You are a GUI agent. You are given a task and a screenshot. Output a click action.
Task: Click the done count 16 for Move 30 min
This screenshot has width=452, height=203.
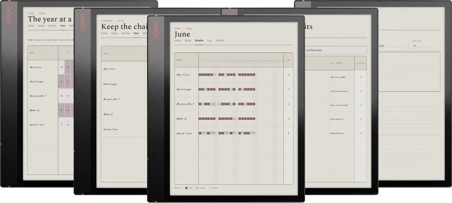[288, 75]
